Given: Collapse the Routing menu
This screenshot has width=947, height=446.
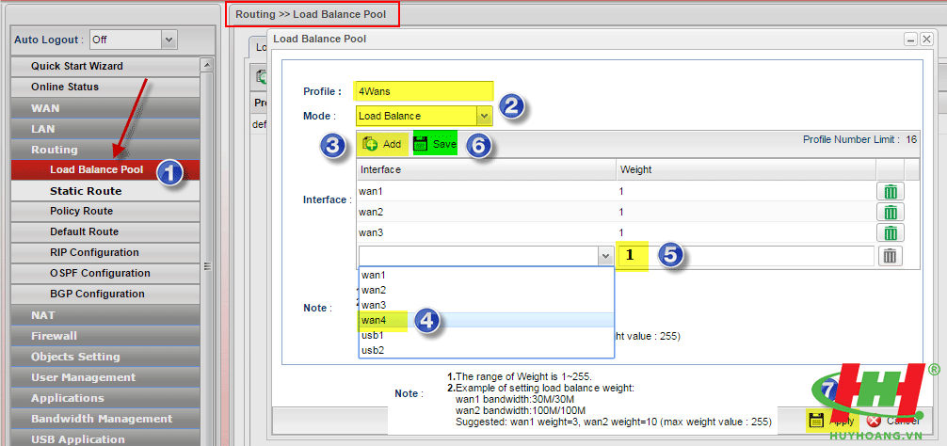Looking at the screenshot, I should point(105,149).
